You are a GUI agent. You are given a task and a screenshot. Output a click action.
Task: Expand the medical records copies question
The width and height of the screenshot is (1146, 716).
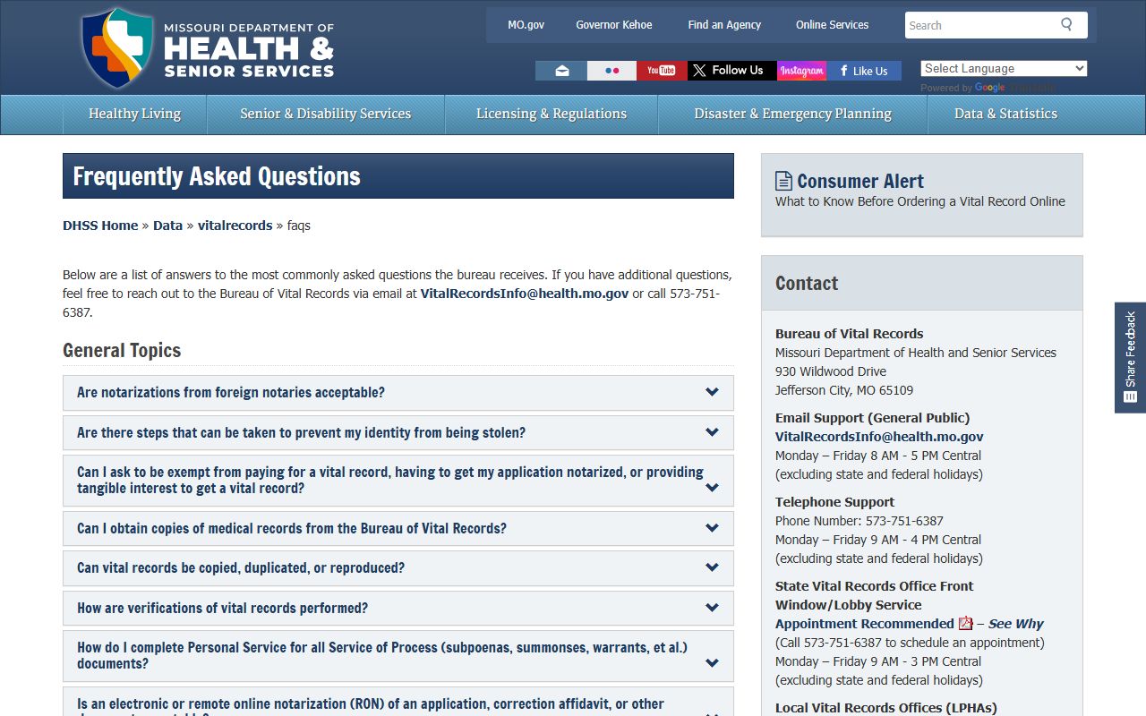(398, 528)
